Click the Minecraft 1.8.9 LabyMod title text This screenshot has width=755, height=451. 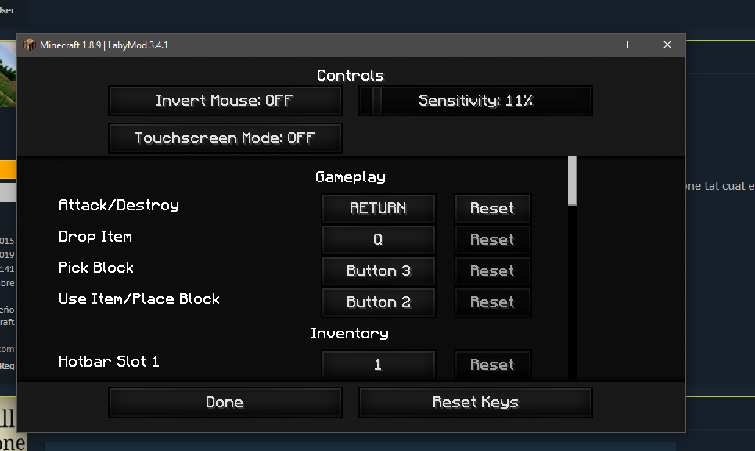tap(104, 45)
